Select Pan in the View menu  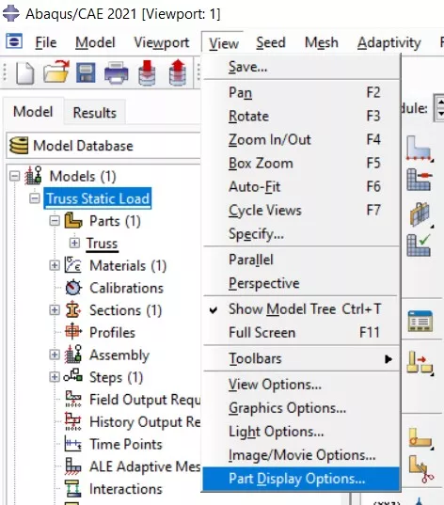coord(302,92)
